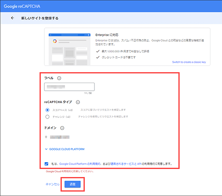This screenshot has height=196, width=222.
Task: Click the キャンセル cancel link
Action: [x=52, y=184]
